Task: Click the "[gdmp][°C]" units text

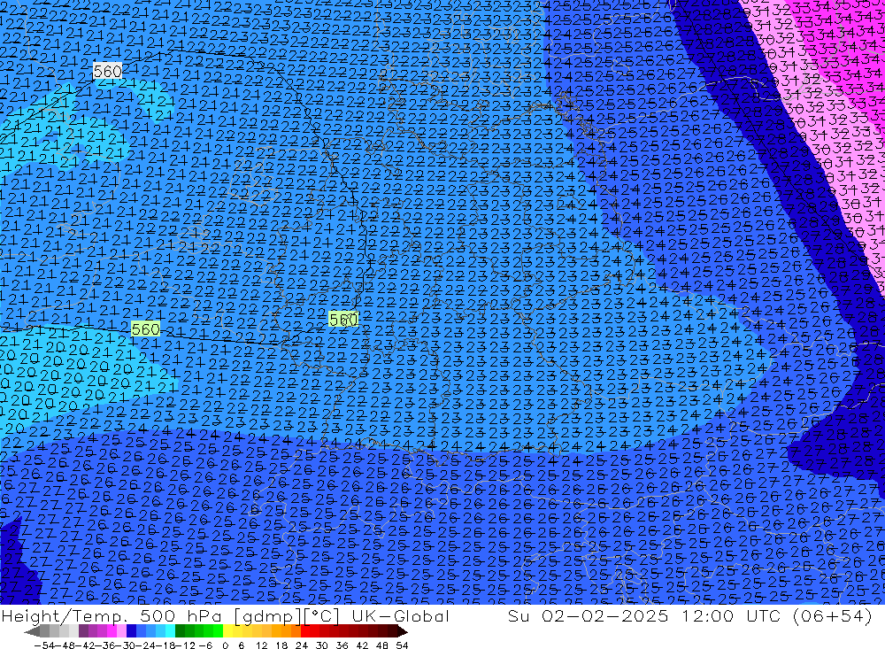Action: click(x=288, y=616)
